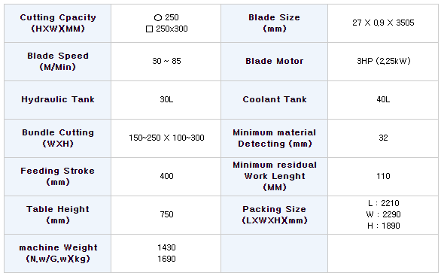Click the 27 X 0.9 X 3505 value
The image size is (441, 276).
tap(383, 23)
